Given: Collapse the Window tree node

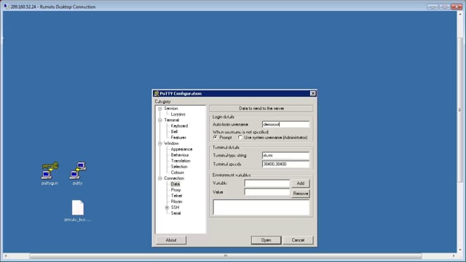Looking at the screenshot, I should click(x=160, y=143).
